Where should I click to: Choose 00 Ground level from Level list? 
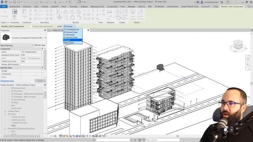[73, 32]
